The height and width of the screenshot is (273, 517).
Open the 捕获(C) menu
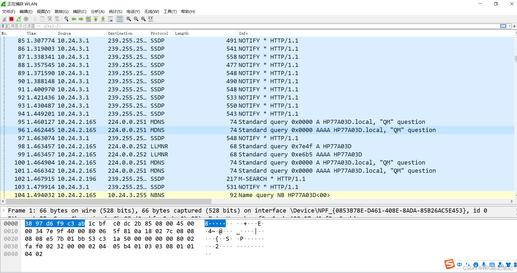tap(79, 11)
